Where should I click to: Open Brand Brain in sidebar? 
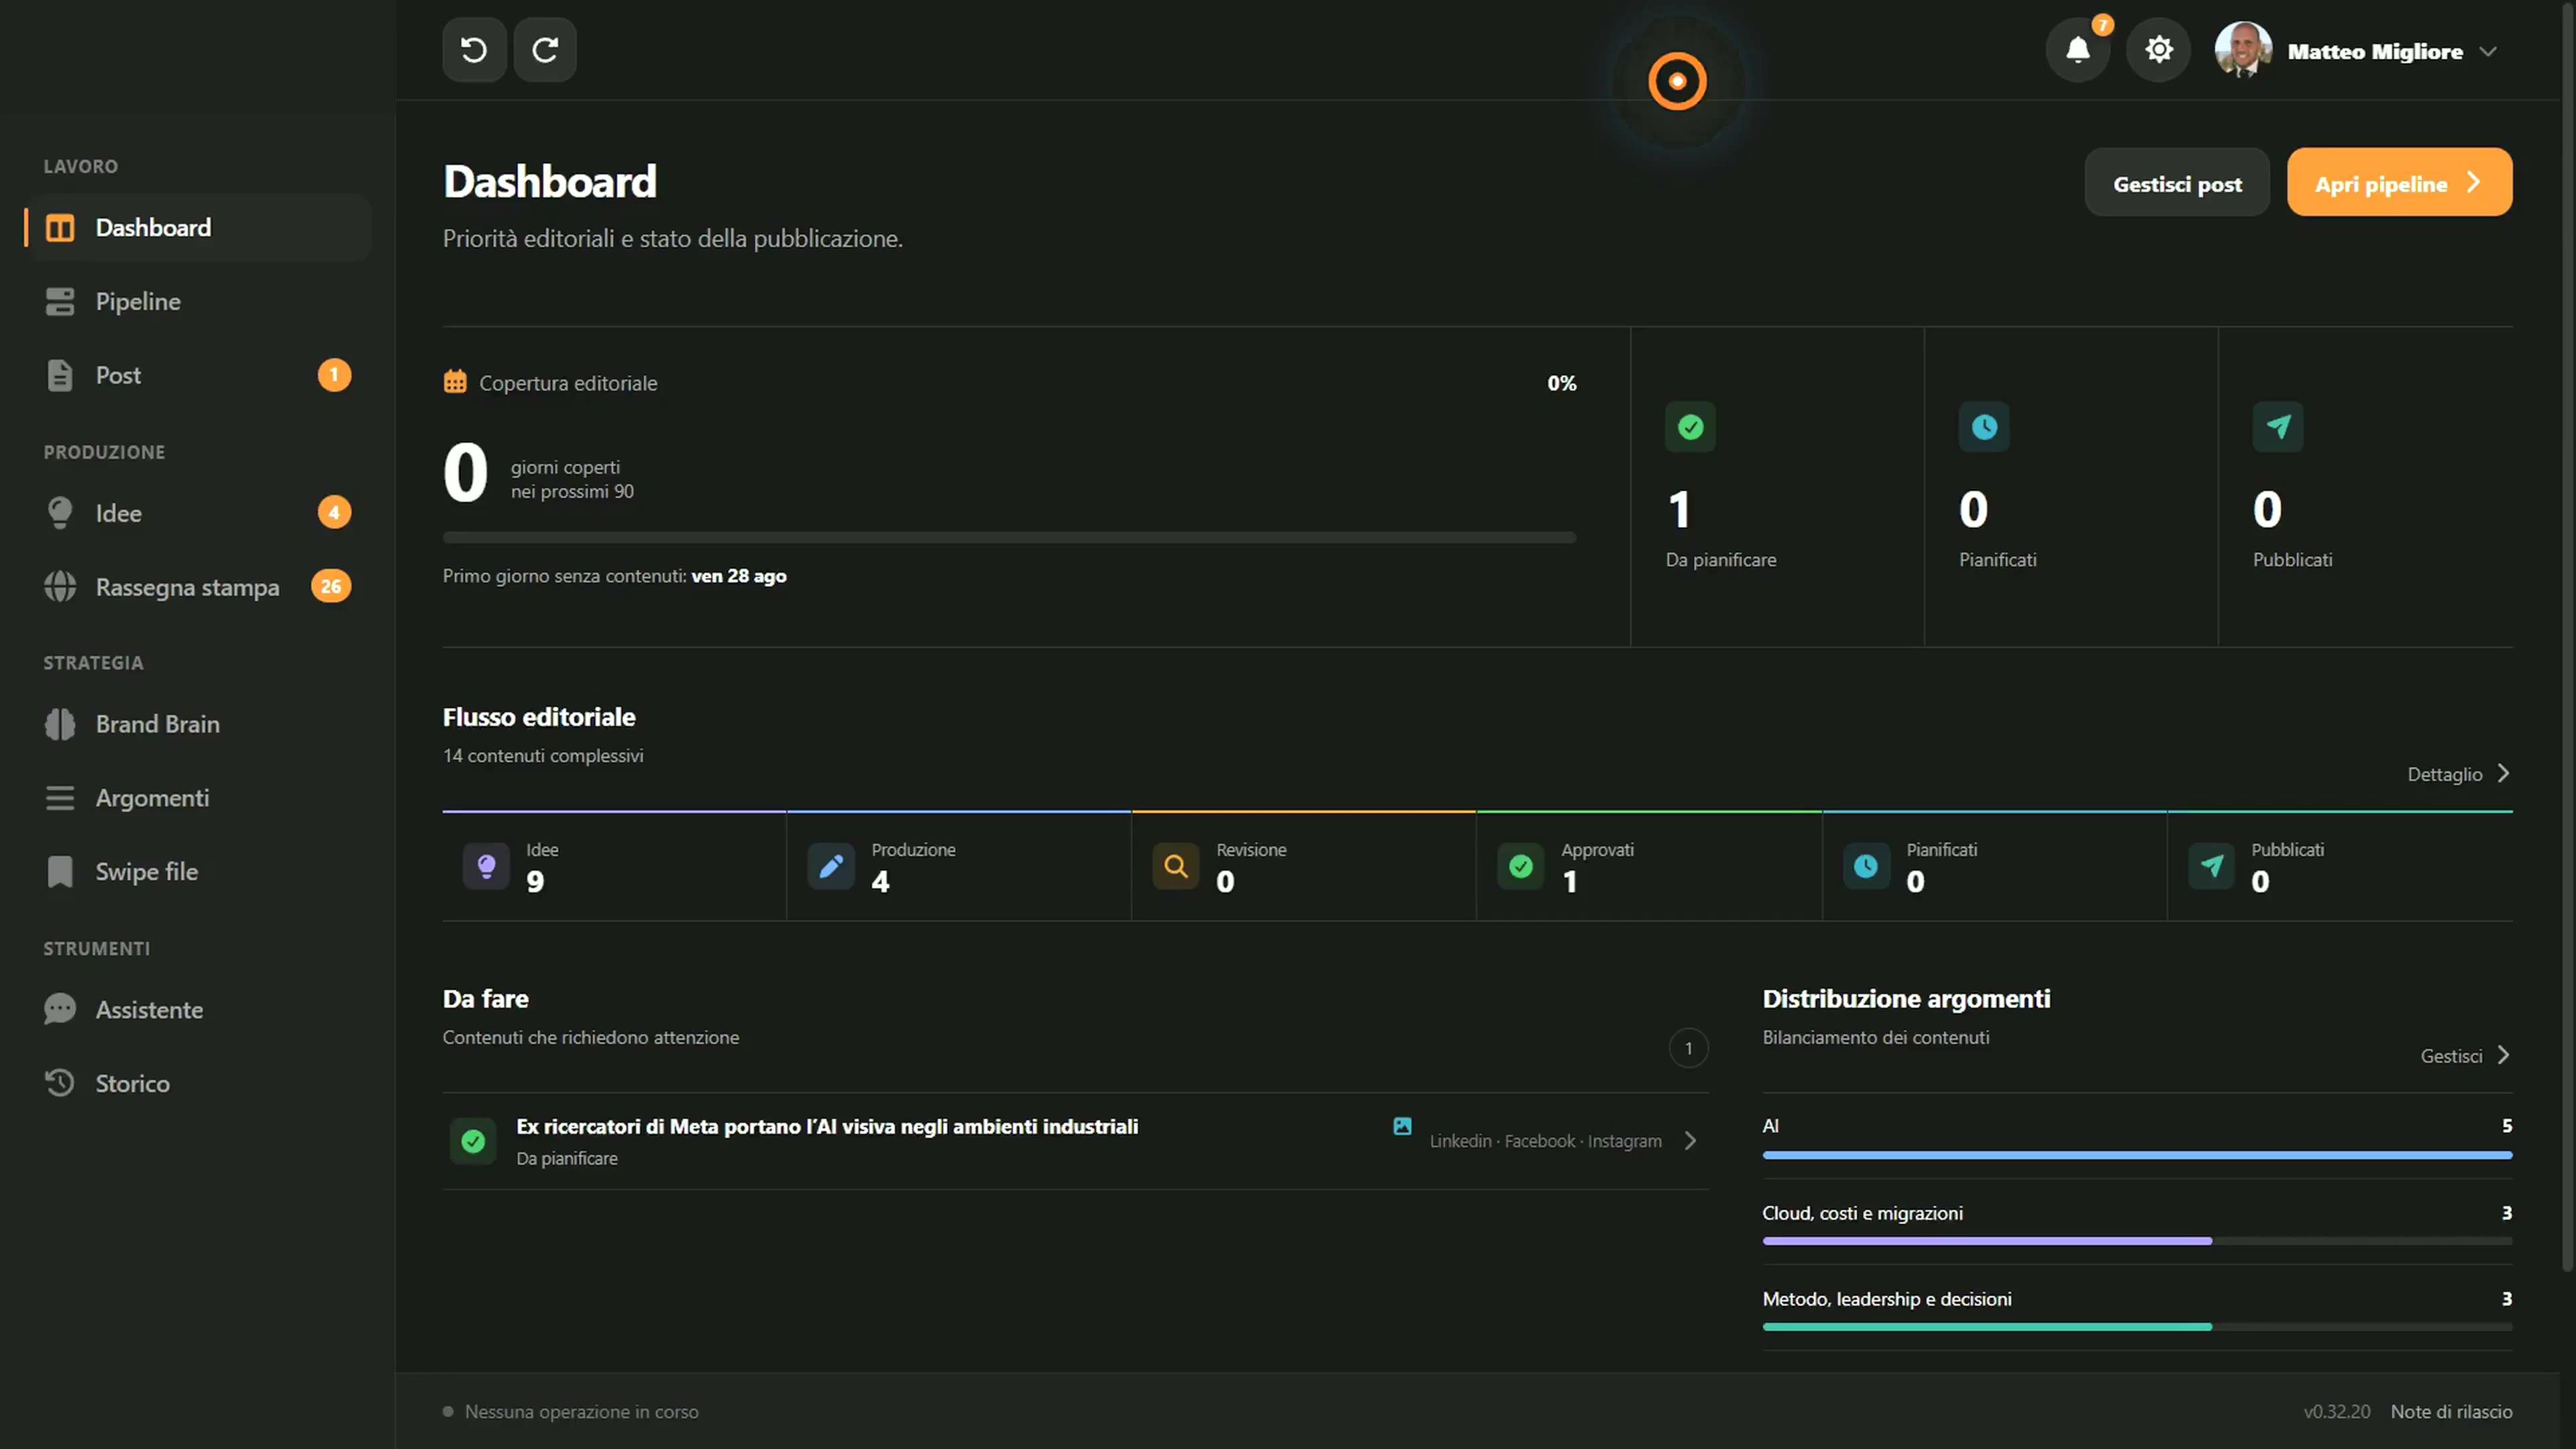pos(198,724)
